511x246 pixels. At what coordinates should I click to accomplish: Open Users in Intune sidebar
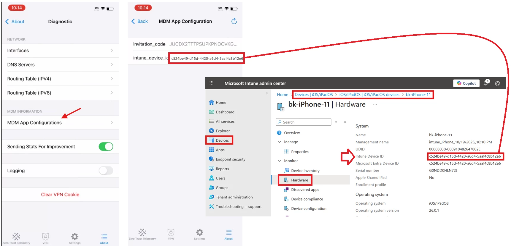217,178
